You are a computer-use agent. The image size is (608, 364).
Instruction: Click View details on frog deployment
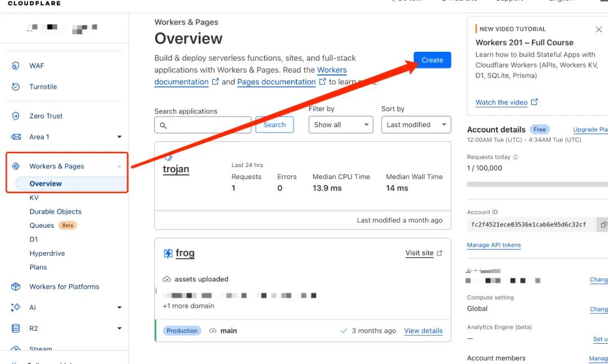(423, 331)
